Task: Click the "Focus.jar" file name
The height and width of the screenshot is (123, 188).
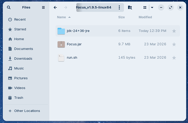Action: (x=74, y=44)
